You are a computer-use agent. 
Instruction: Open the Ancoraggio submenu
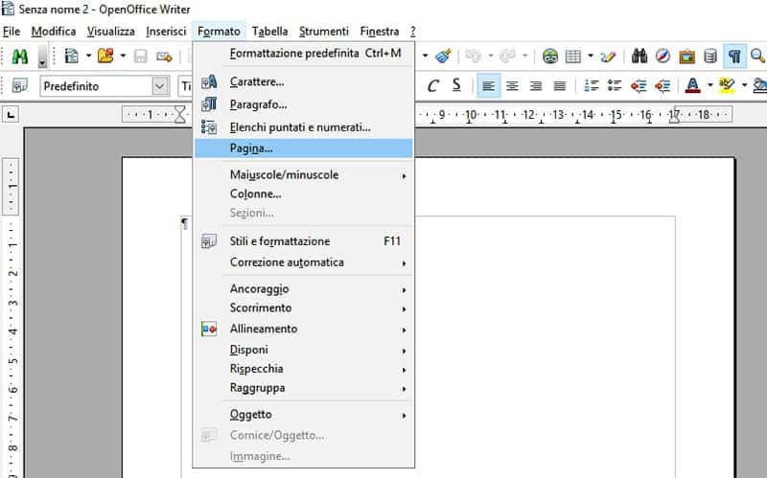click(304, 289)
